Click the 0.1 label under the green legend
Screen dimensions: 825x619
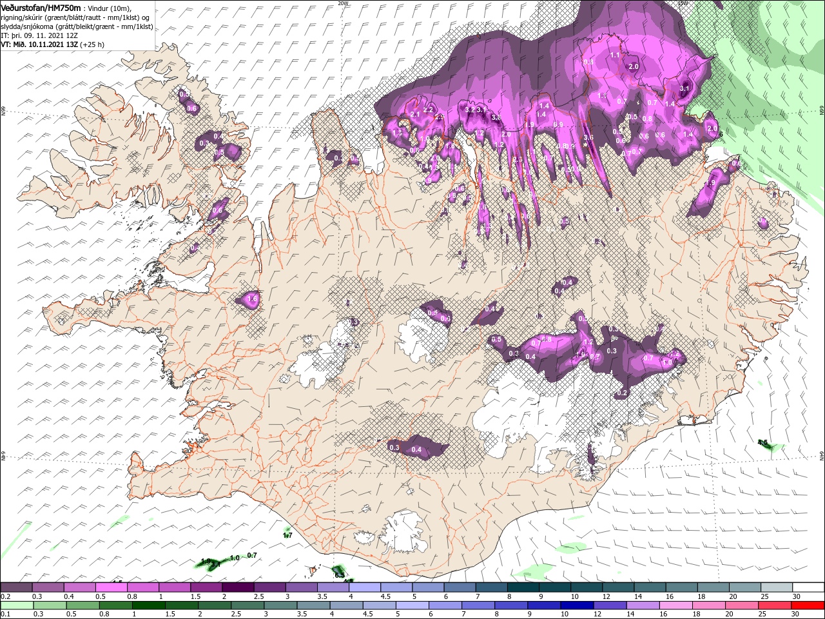point(5,614)
